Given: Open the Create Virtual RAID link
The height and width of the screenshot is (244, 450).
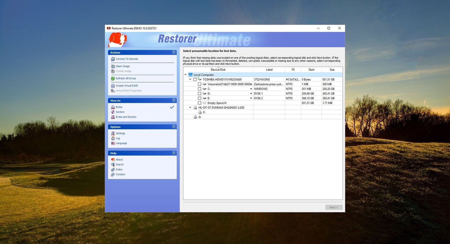Looking at the screenshot, I should coord(127,86).
